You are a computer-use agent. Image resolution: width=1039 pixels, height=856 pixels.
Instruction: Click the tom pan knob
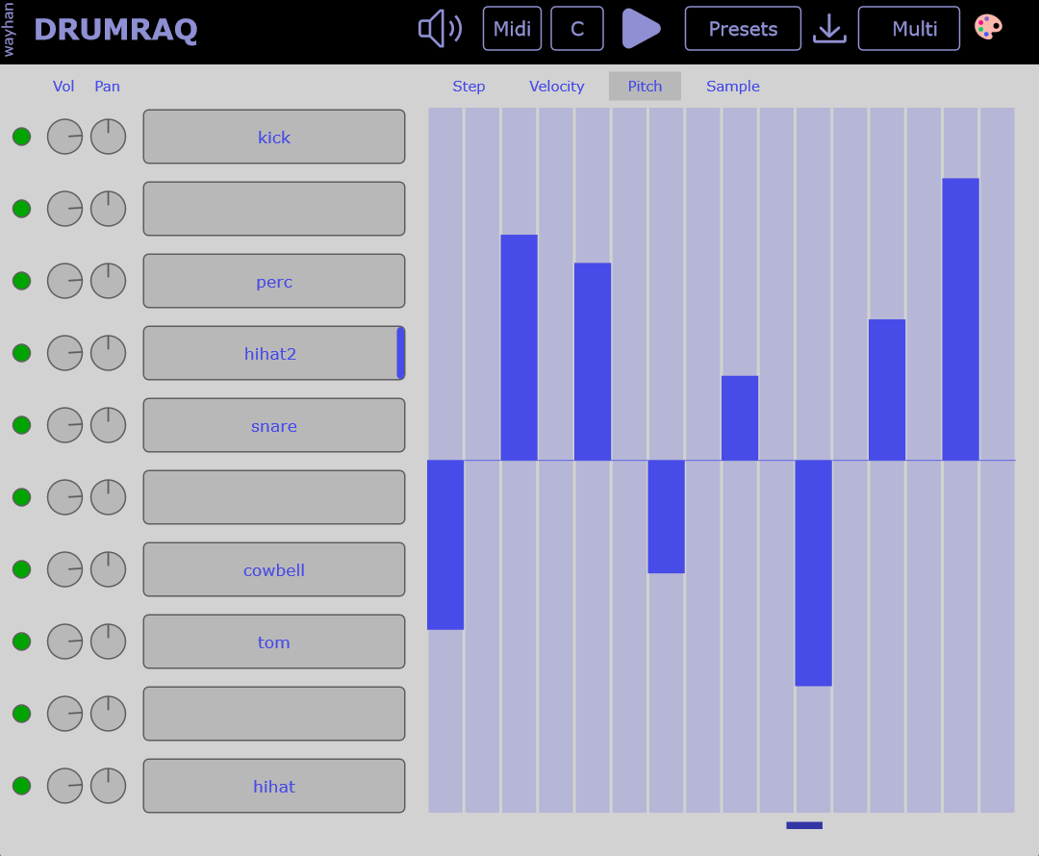(108, 642)
